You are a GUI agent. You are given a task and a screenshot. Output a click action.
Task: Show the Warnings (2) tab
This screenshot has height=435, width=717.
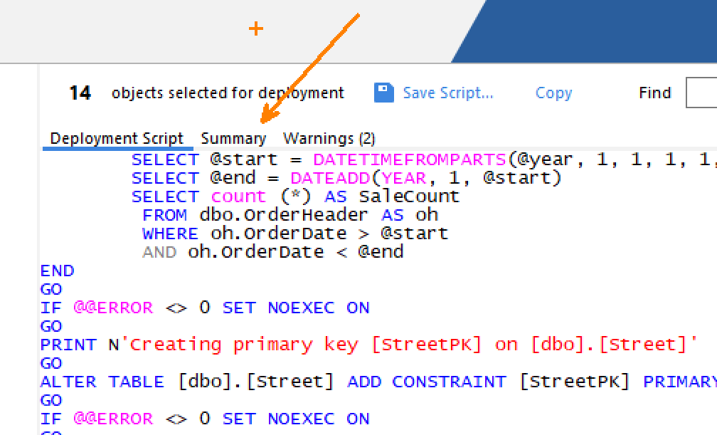[x=329, y=138]
